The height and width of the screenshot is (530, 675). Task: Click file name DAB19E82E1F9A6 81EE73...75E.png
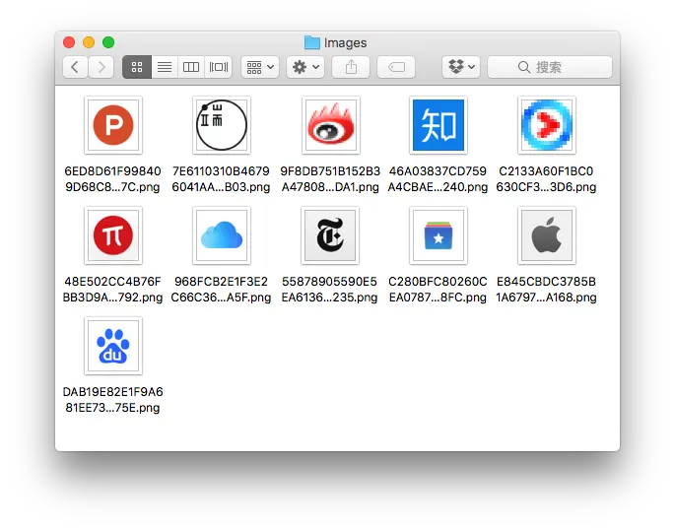(x=112, y=400)
